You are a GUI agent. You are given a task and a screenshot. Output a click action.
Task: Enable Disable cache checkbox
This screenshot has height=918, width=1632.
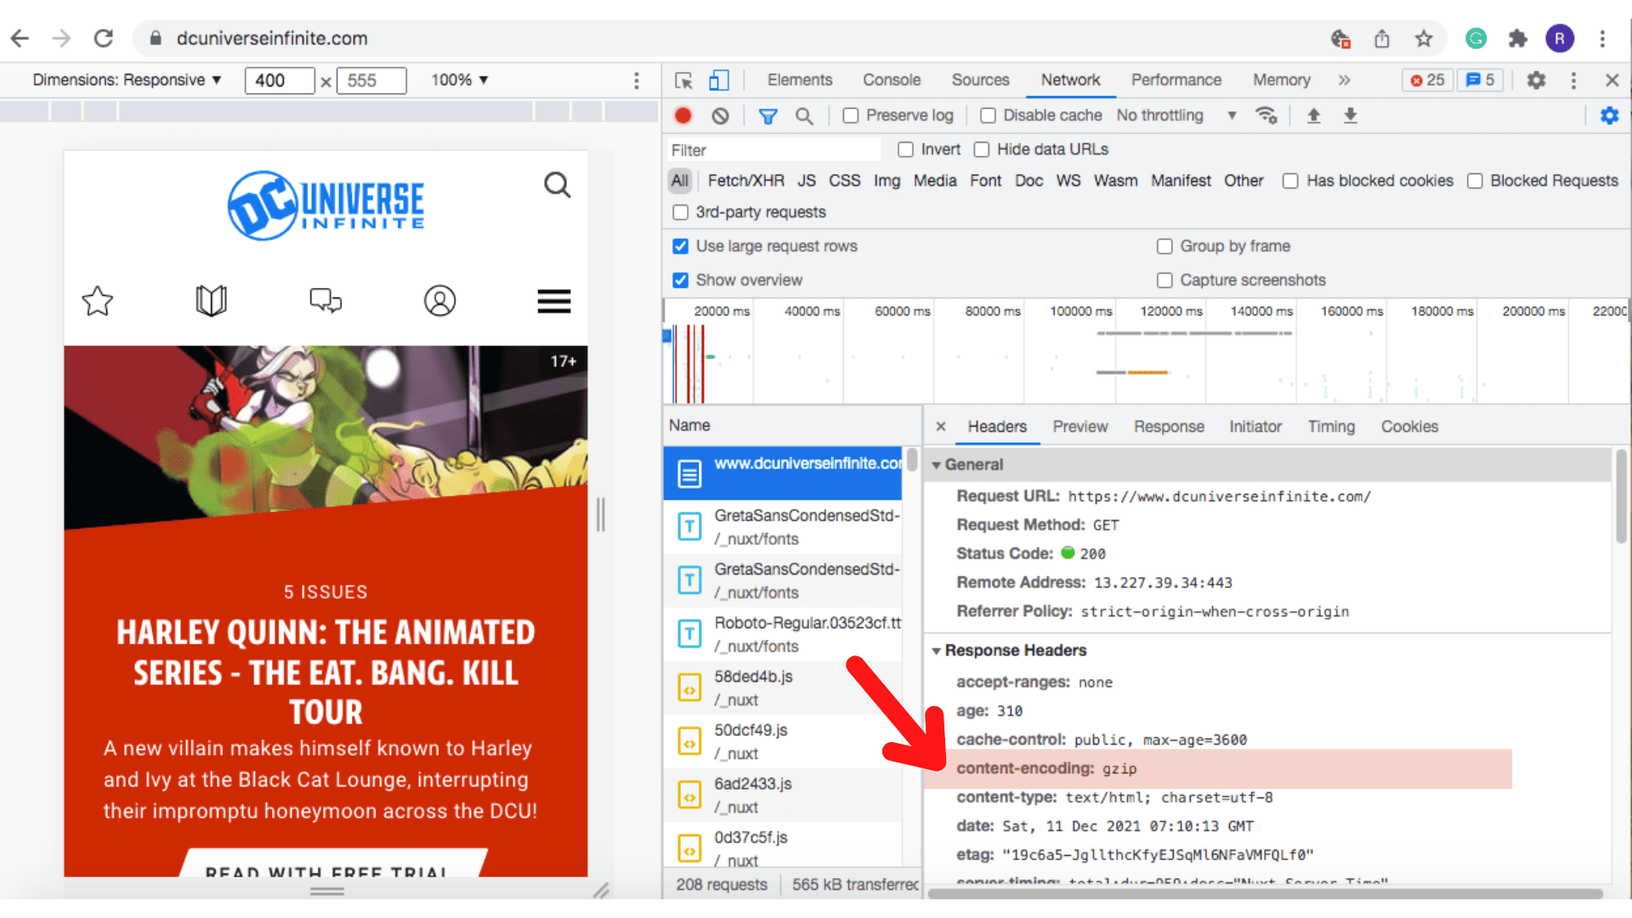988,116
